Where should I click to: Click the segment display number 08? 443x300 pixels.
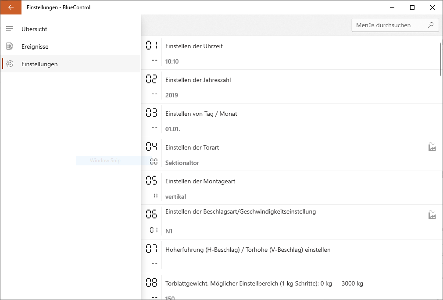pos(151,282)
